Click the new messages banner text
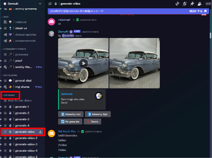 tap(77, 11)
